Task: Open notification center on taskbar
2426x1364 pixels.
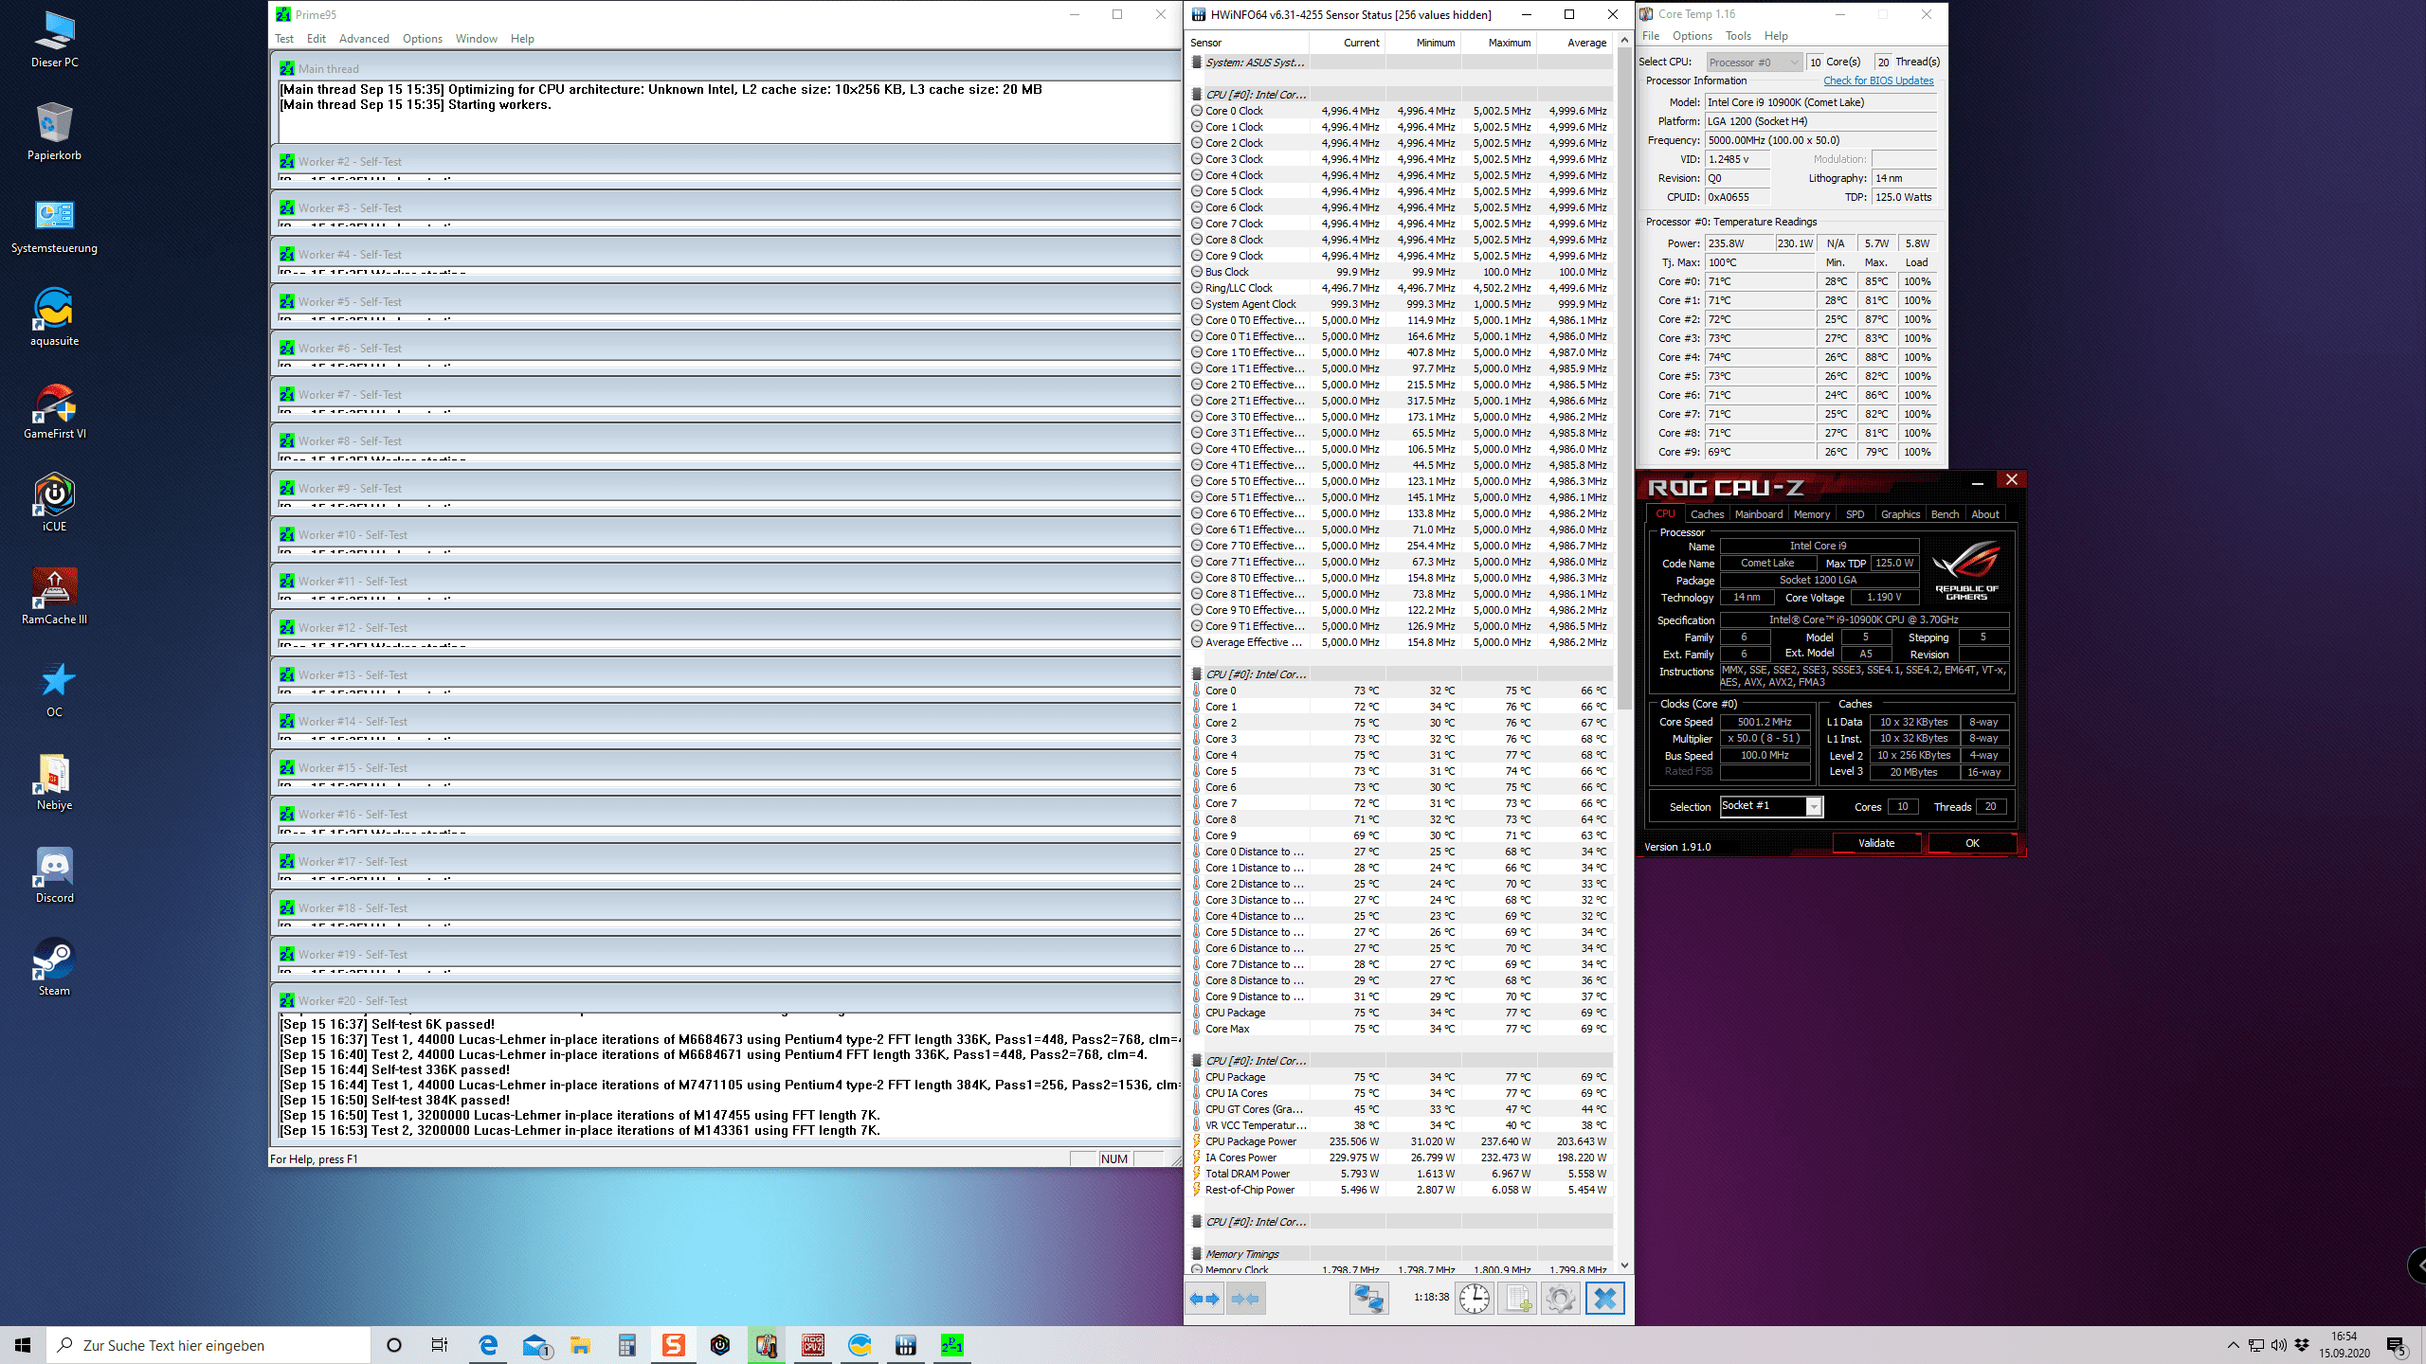Action: coord(2398,1345)
